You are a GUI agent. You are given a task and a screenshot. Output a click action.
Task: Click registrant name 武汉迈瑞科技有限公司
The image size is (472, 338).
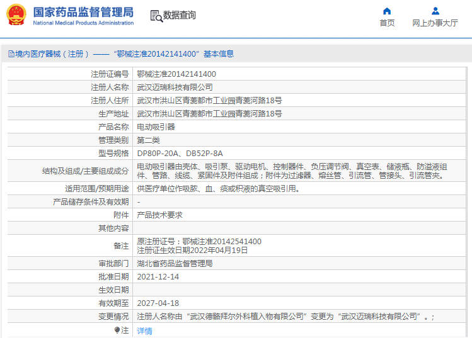[175, 87]
